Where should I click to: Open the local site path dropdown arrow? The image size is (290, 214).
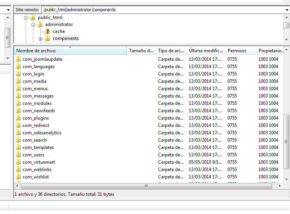coord(8,10)
